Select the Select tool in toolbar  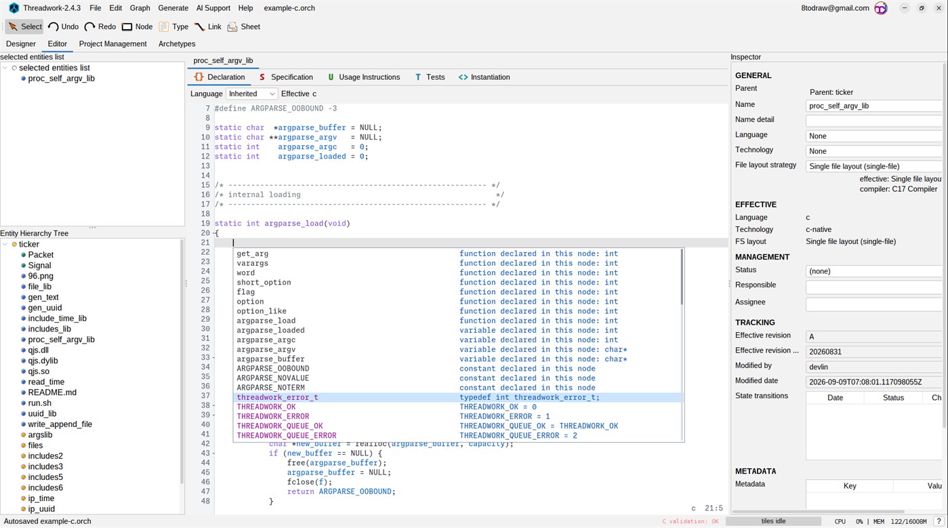point(25,26)
